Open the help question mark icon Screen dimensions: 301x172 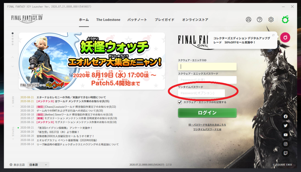pyautogui.click(x=260, y=19)
